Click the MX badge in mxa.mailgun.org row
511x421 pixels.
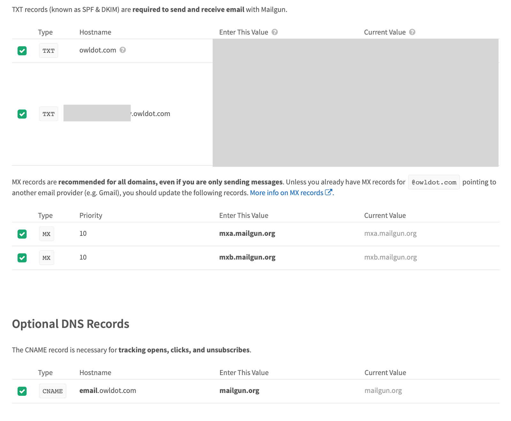point(47,234)
